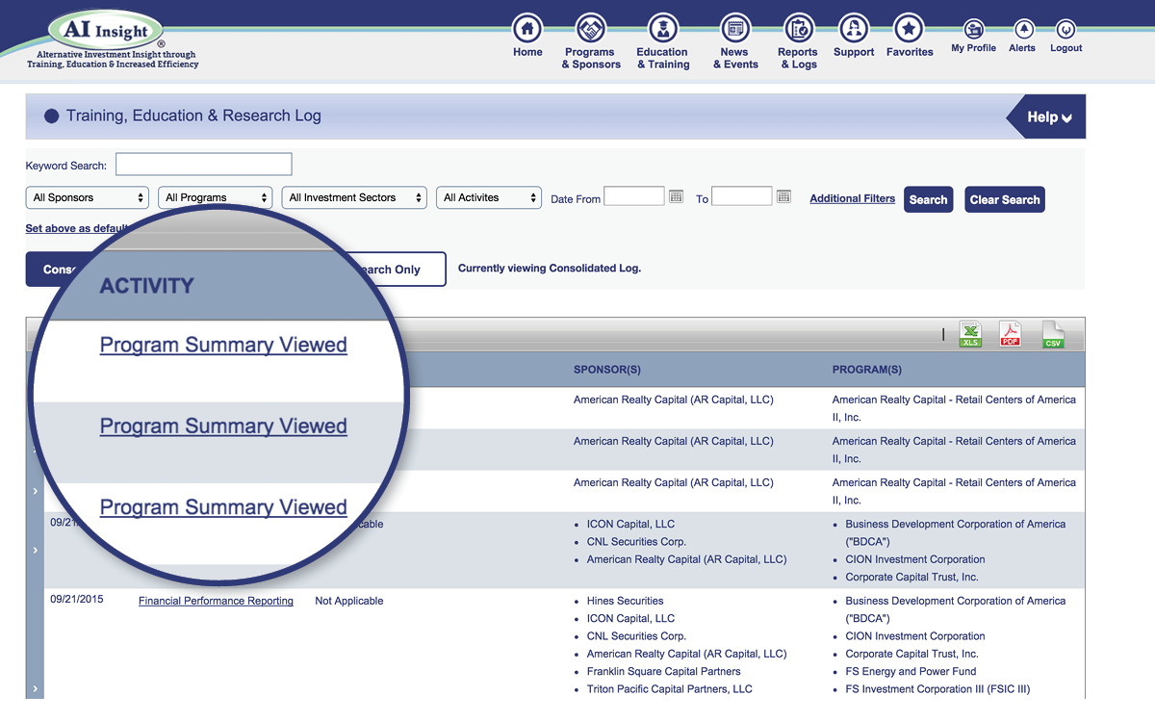Open Education & Training graduate icon
Viewport: 1155px width, 722px height.
pos(663,28)
